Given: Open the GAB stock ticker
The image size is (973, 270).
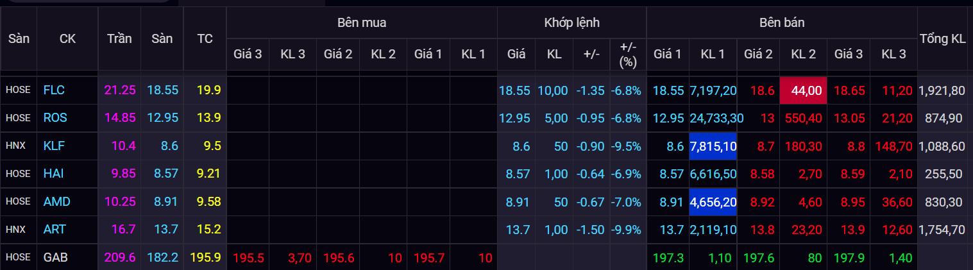Looking at the screenshot, I should click(x=55, y=257).
